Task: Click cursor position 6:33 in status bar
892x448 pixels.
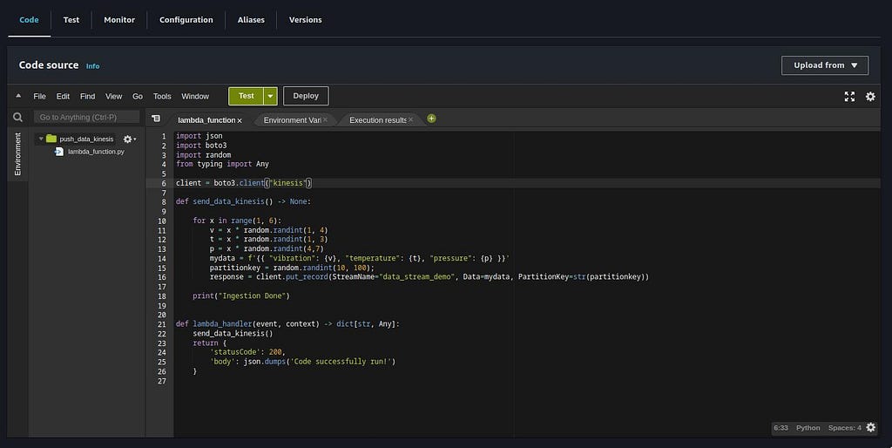Action: click(780, 428)
